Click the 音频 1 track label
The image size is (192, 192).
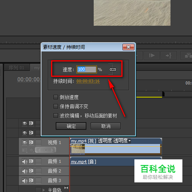pyautogui.click(x=55, y=161)
